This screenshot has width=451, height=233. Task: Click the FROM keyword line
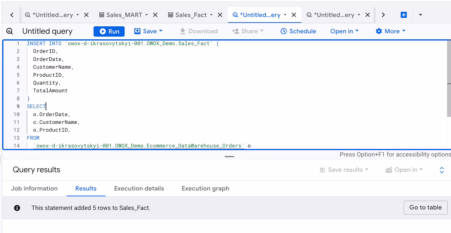pos(33,138)
